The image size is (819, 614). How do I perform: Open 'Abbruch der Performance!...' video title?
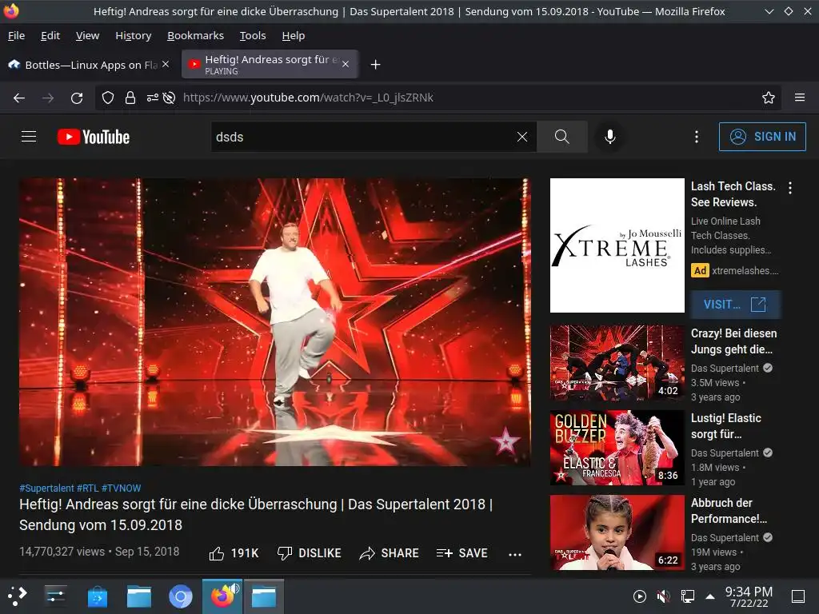pos(729,511)
